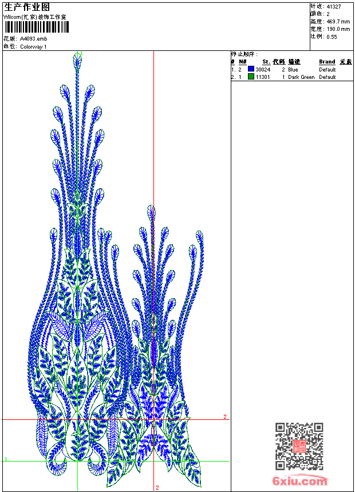Click the scale value 0.55

point(332,37)
